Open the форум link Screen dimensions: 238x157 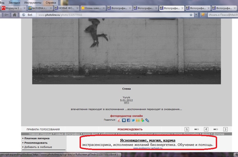tap(206, 134)
